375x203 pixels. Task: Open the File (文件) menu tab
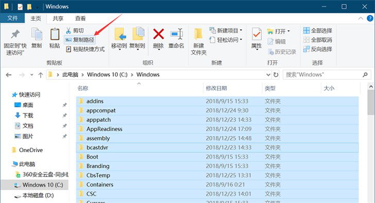pyautogui.click(x=12, y=18)
